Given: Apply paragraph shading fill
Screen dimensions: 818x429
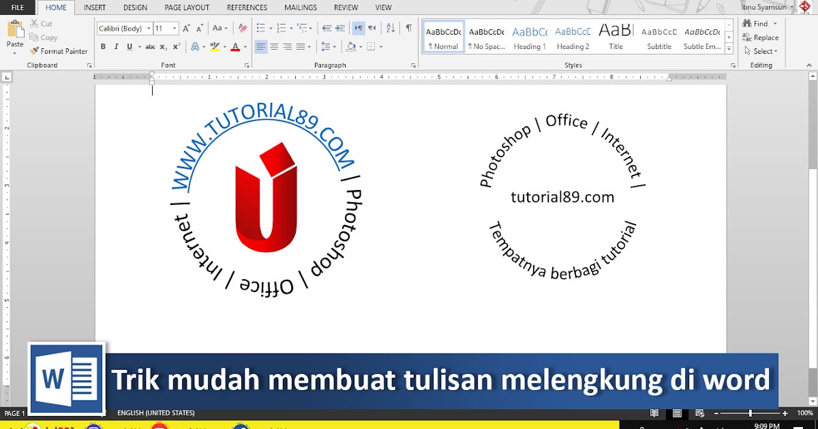Looking at the screenshot, I should 352,47.
